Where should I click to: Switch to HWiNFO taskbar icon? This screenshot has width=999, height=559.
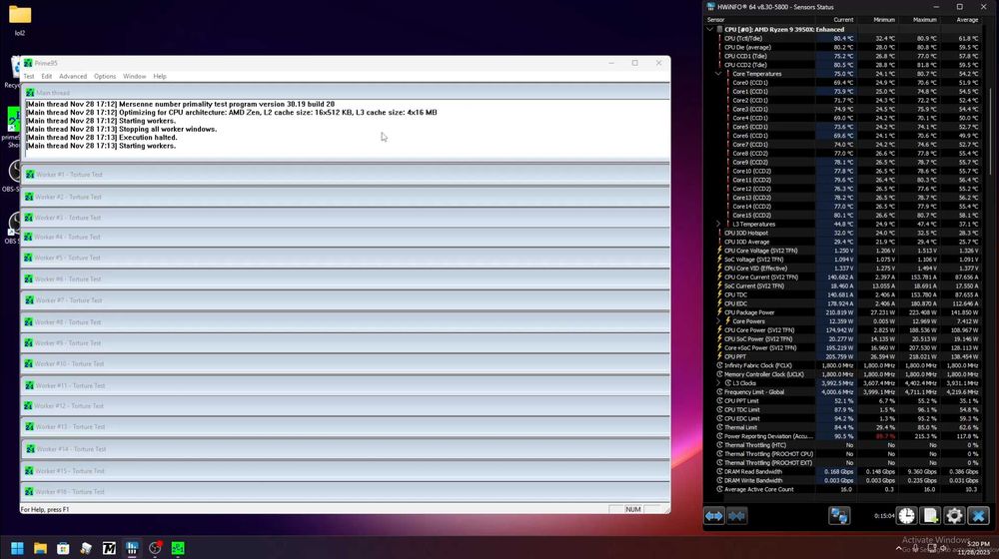(132, 548)
